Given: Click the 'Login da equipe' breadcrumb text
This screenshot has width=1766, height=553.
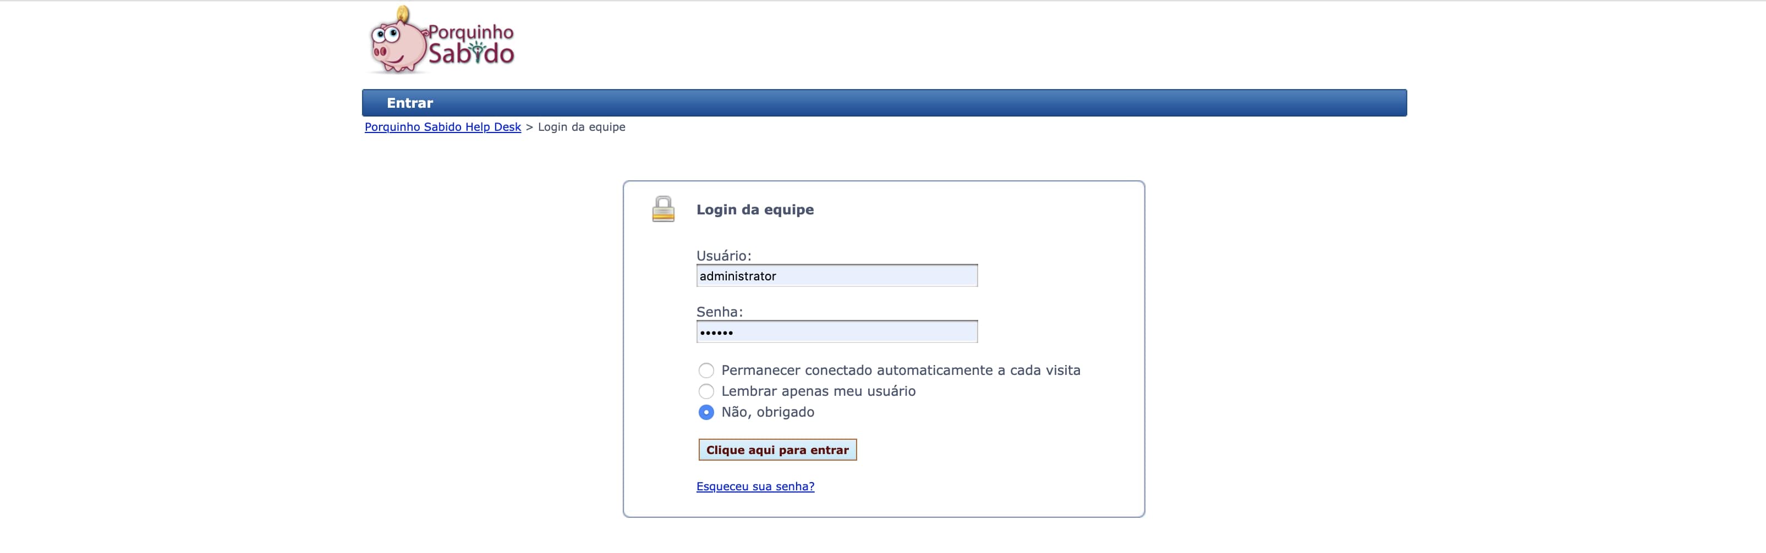Looking at the screenshot, I should coord(582,128).
